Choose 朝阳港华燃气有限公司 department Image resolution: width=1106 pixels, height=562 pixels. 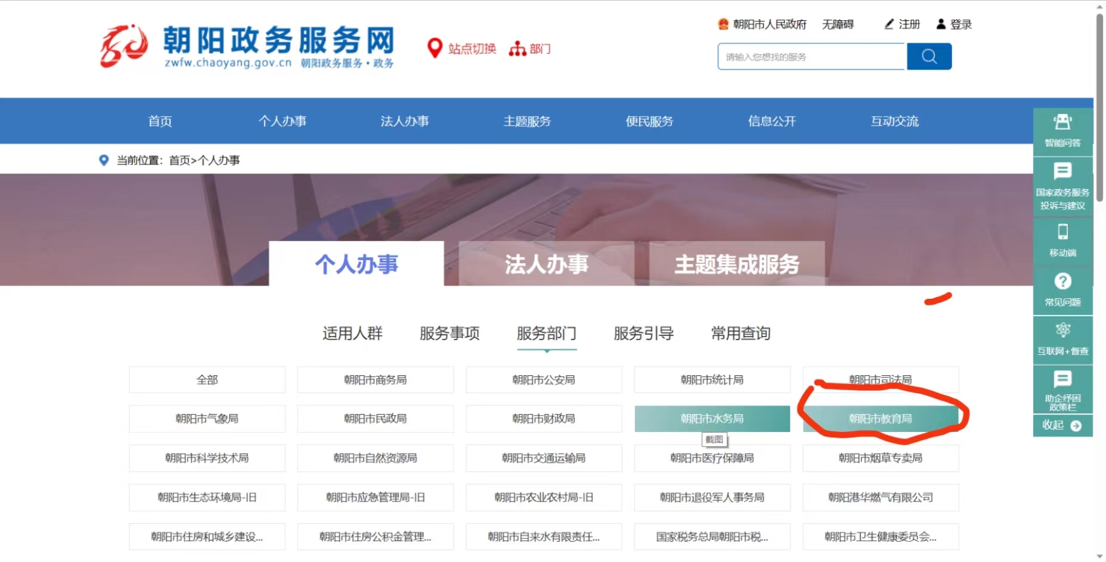(x=880, y=498)
